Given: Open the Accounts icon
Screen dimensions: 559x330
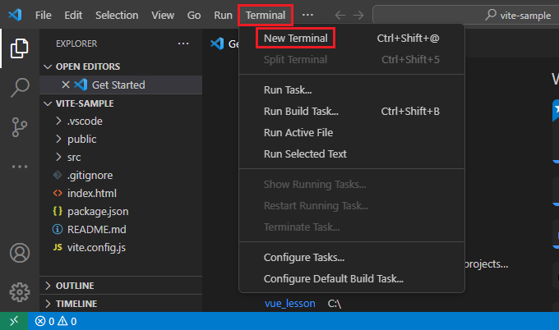Looking at the screenshot, I should (x=19, y=253).
